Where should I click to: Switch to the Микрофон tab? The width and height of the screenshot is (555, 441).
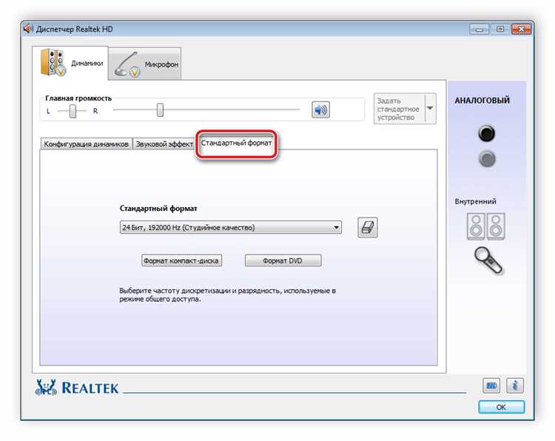point(145,64)
